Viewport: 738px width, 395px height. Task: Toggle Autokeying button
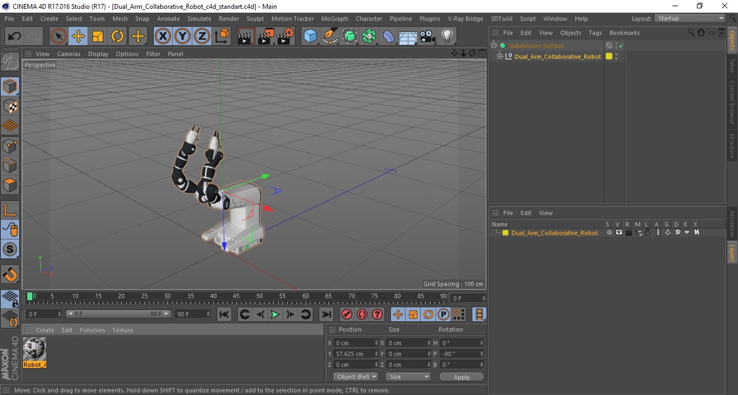click(362, 315)
